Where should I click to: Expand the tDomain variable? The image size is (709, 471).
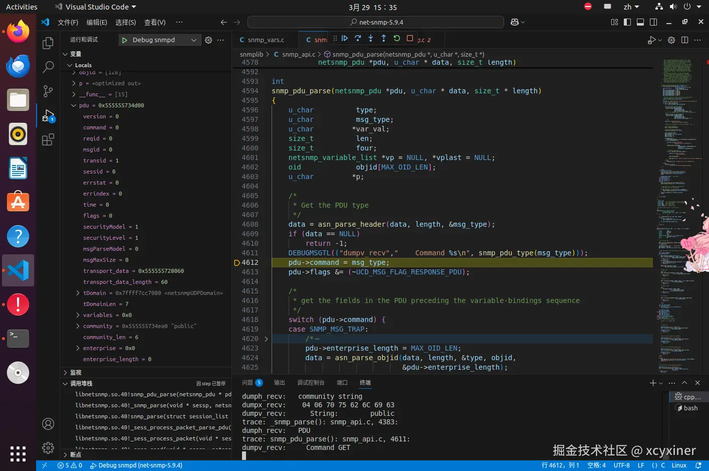(x=78, y=293)
